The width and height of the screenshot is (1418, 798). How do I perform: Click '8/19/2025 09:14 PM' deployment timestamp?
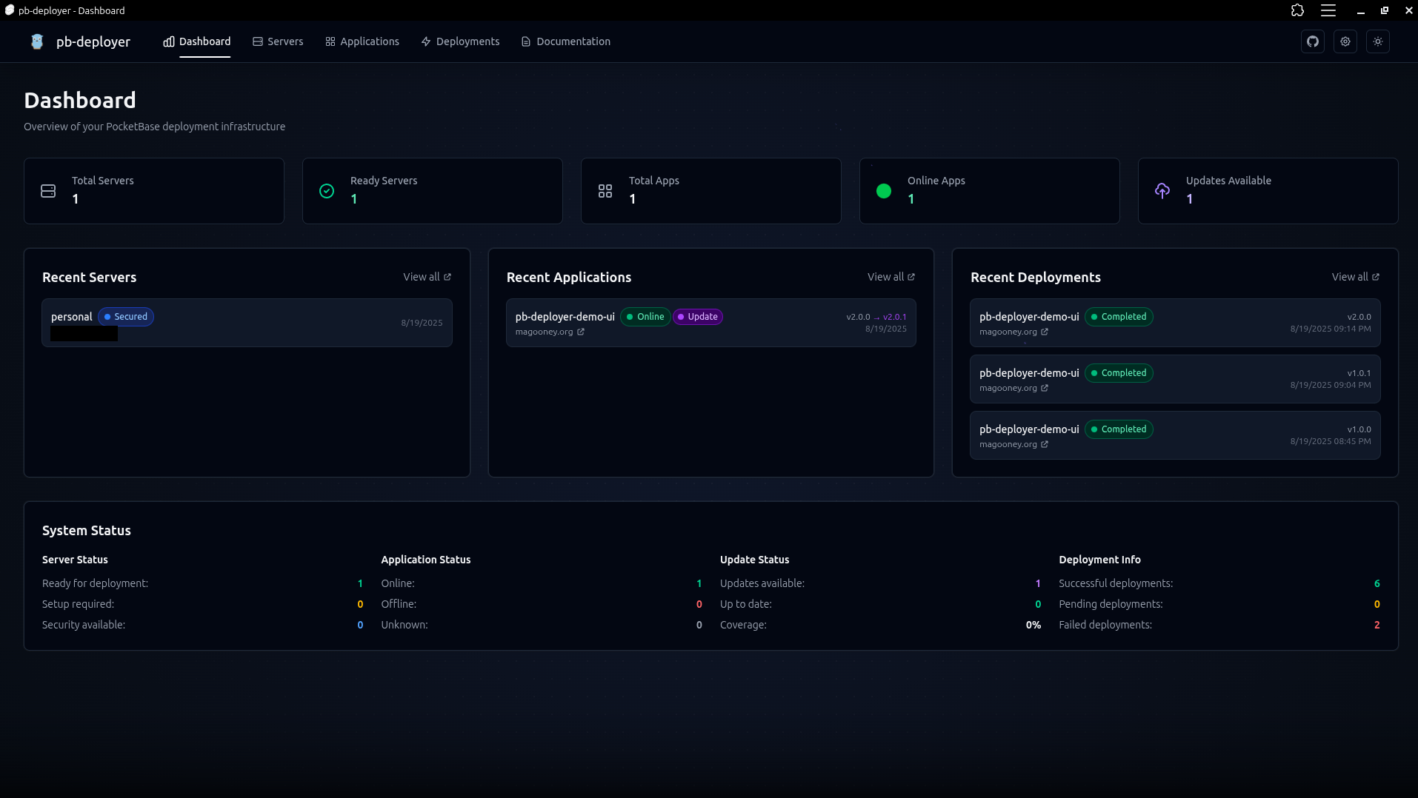coord(1331,329)
